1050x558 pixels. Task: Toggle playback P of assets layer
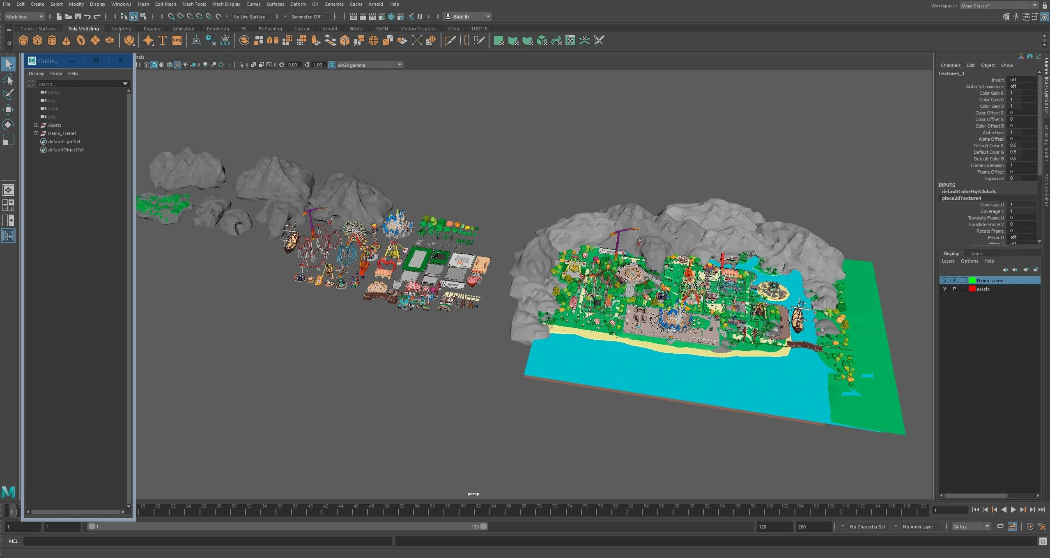tap(954, 289)
